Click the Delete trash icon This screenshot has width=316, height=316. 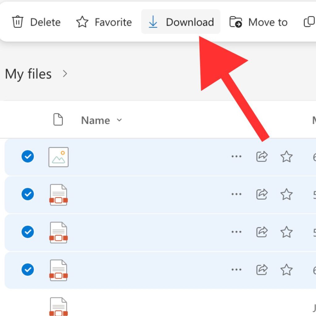[18, 22]
